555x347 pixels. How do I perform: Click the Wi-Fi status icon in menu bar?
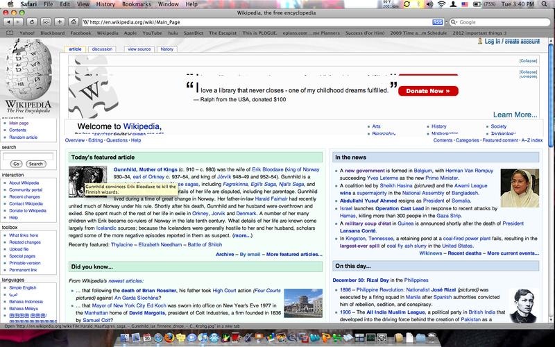click(x=441, y=4)
